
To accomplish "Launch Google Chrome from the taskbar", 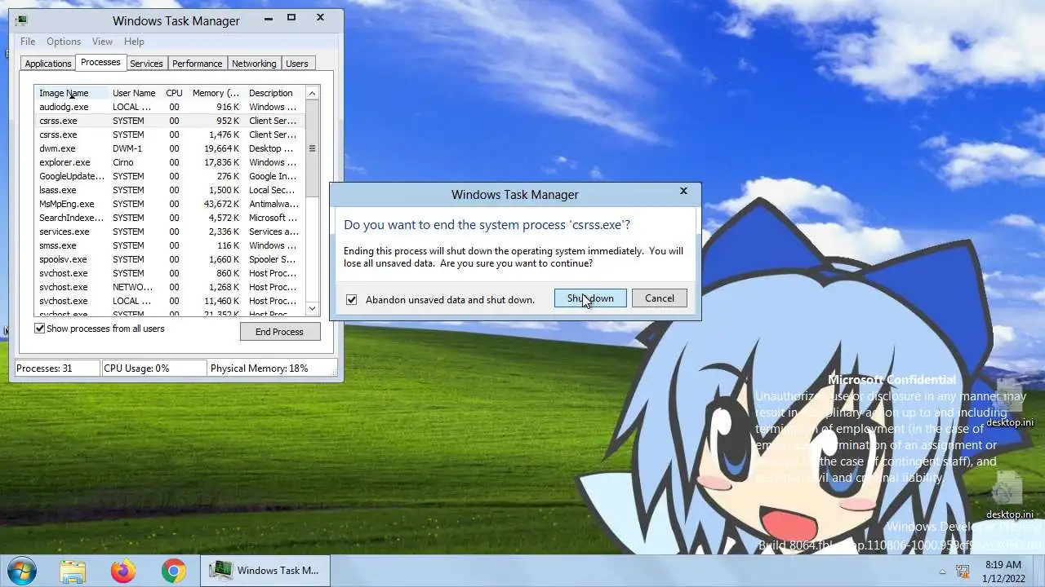I will (173, 571).
